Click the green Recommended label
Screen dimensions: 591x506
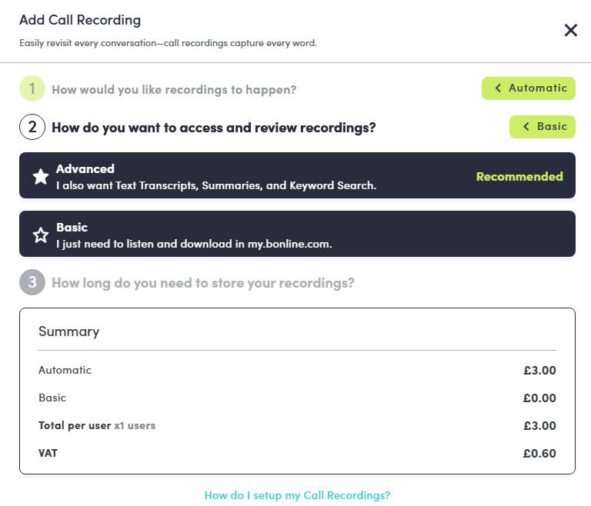tap(519, 177)
